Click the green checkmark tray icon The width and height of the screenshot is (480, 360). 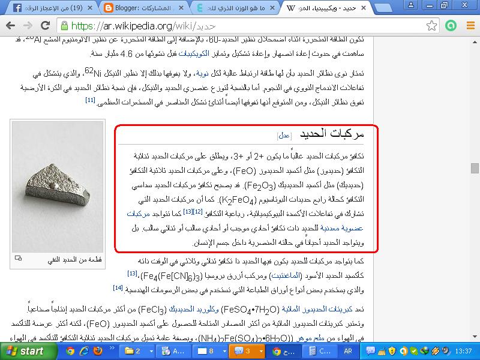[x=414, y=351]
